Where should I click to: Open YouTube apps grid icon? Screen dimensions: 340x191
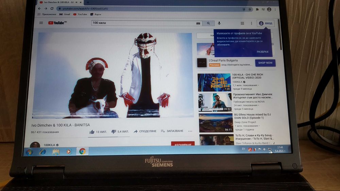pos(242,23)
